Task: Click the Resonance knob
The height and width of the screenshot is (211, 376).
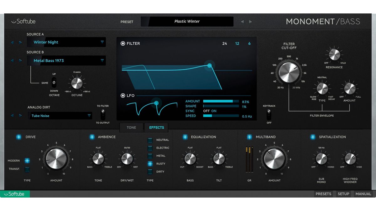Action: tap(334, 55)
